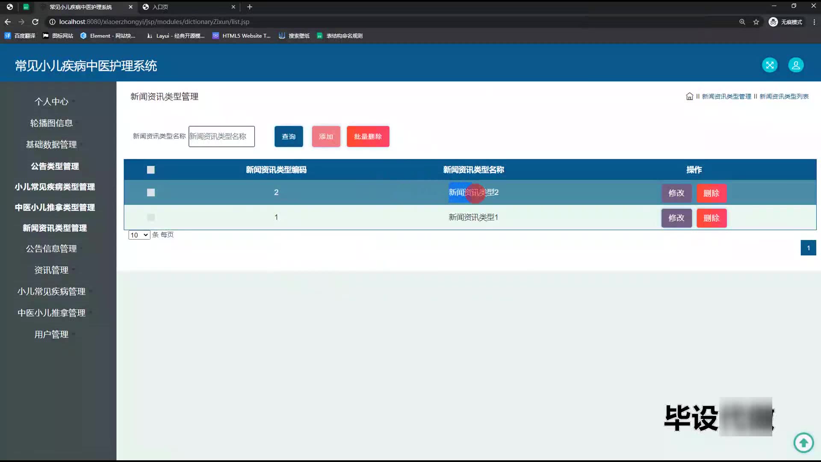Check the row with code 1
This screenshot has height=462, width=821.
(151, 217)
